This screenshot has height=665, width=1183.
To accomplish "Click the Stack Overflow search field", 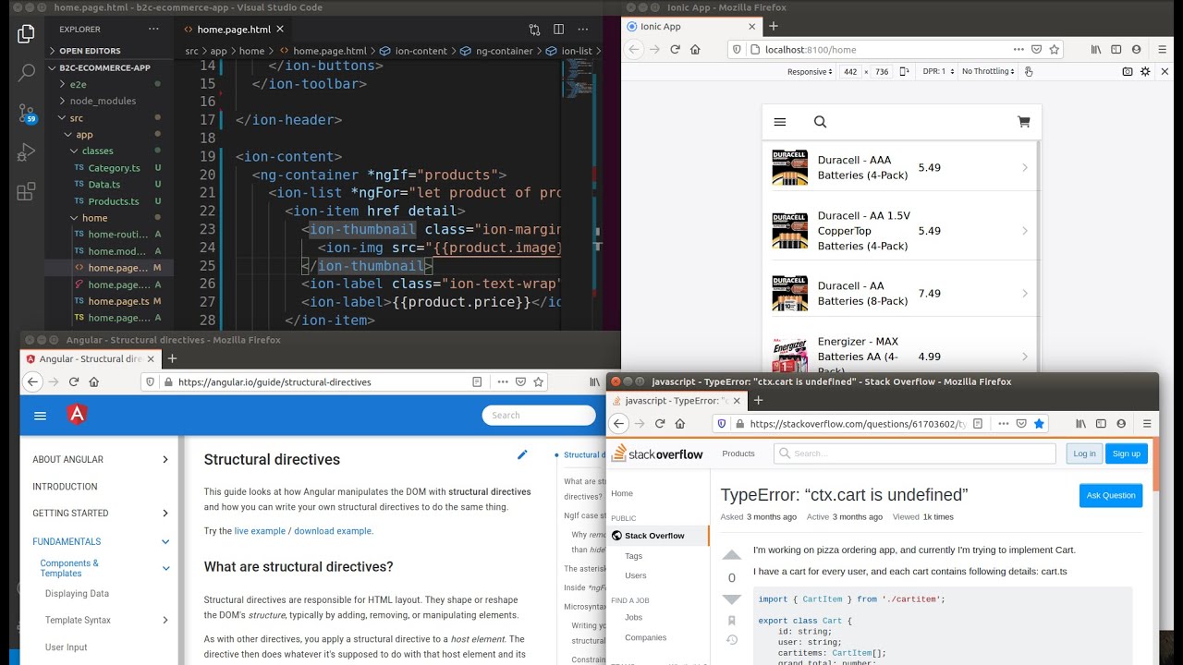I will click(915, 453).
